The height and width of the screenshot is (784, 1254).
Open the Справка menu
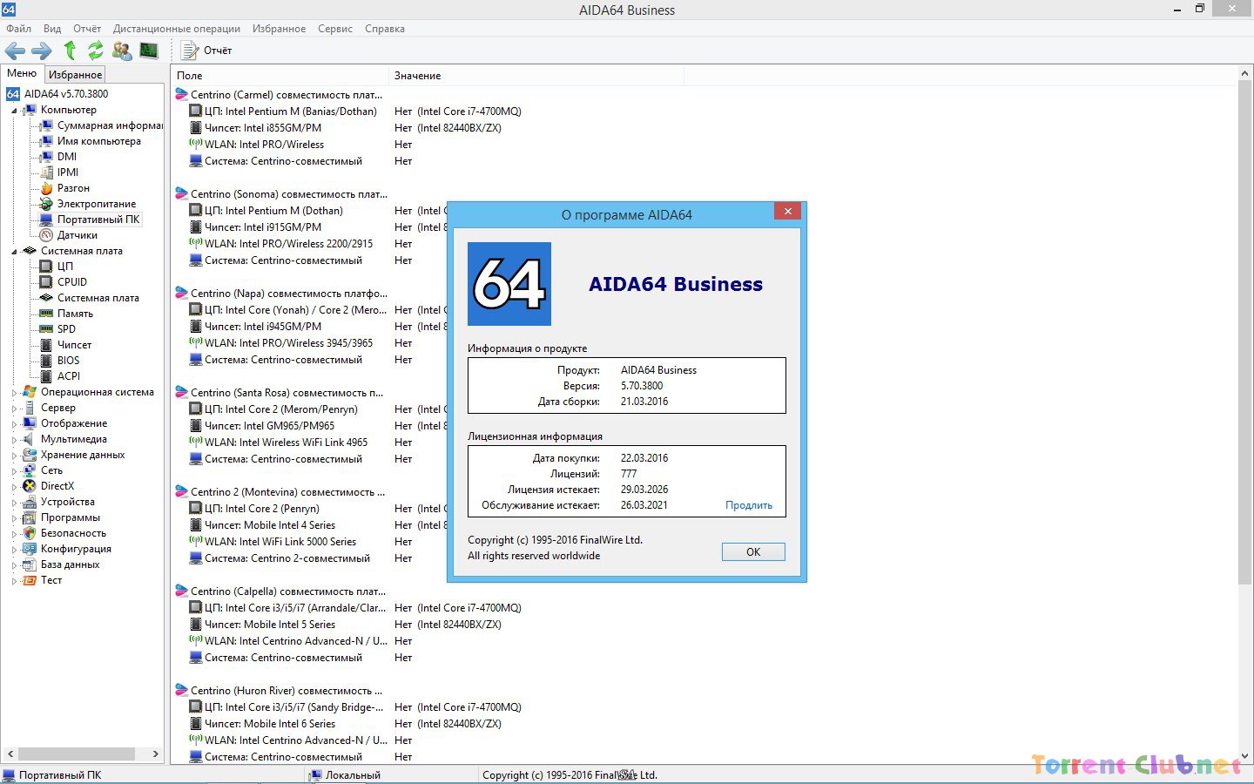coord(385,29)
